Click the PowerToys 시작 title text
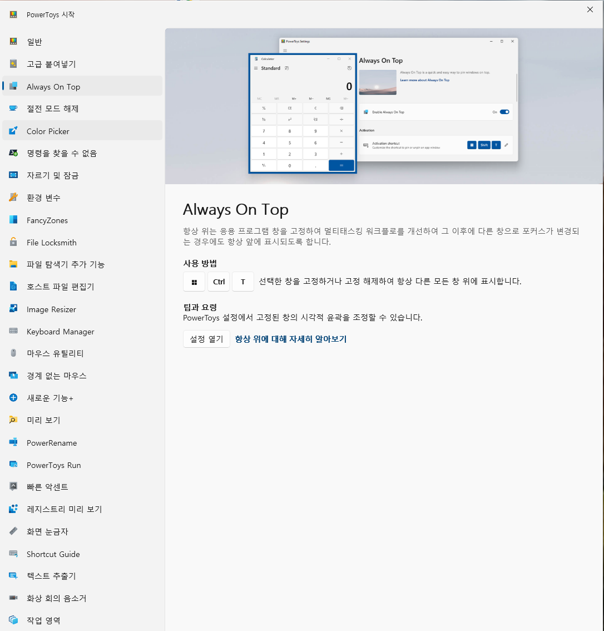Image resolution: width=604 pixels, height=631 pixels. (x=51, y=14)
